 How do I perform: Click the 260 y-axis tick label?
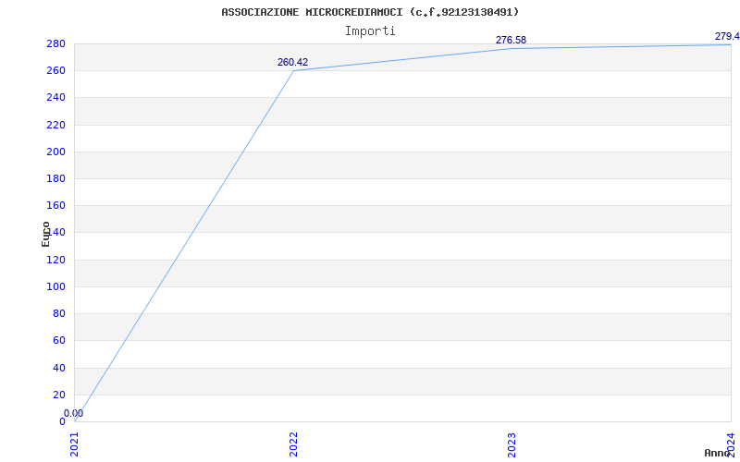(x=55, y=71)
